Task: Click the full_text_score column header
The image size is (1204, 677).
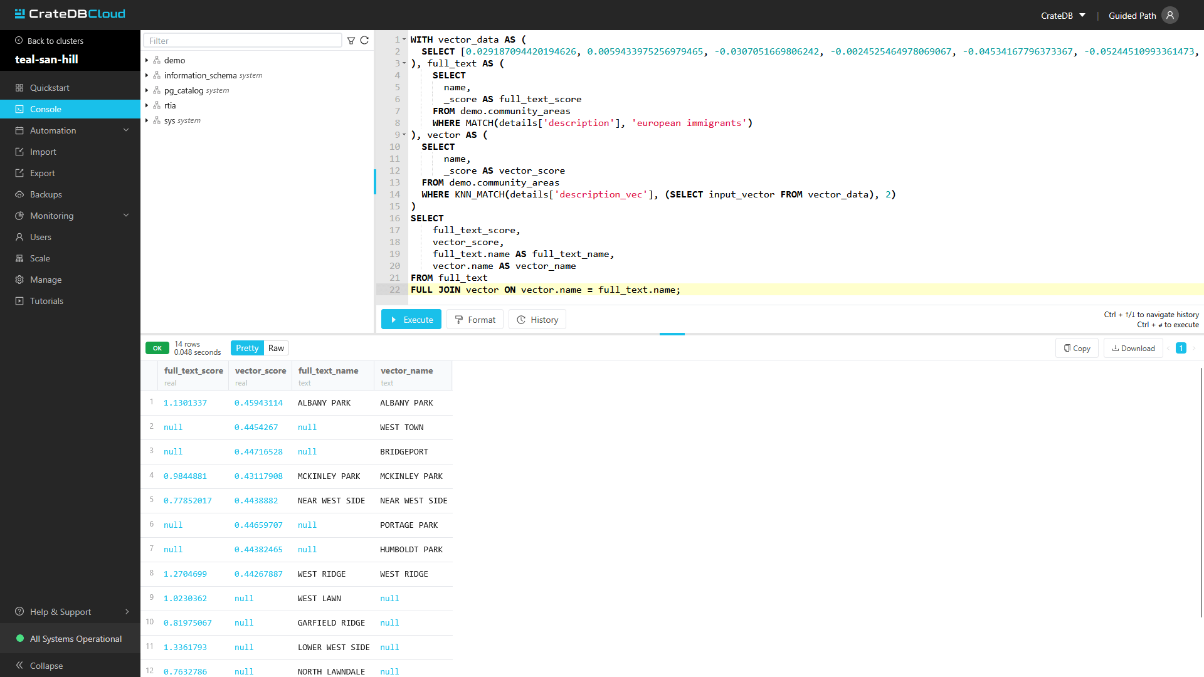Action: point(193,375)
